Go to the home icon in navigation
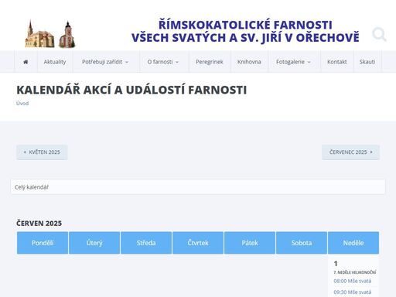The width and height of the screenshot is (396, 297). [26, 62]
